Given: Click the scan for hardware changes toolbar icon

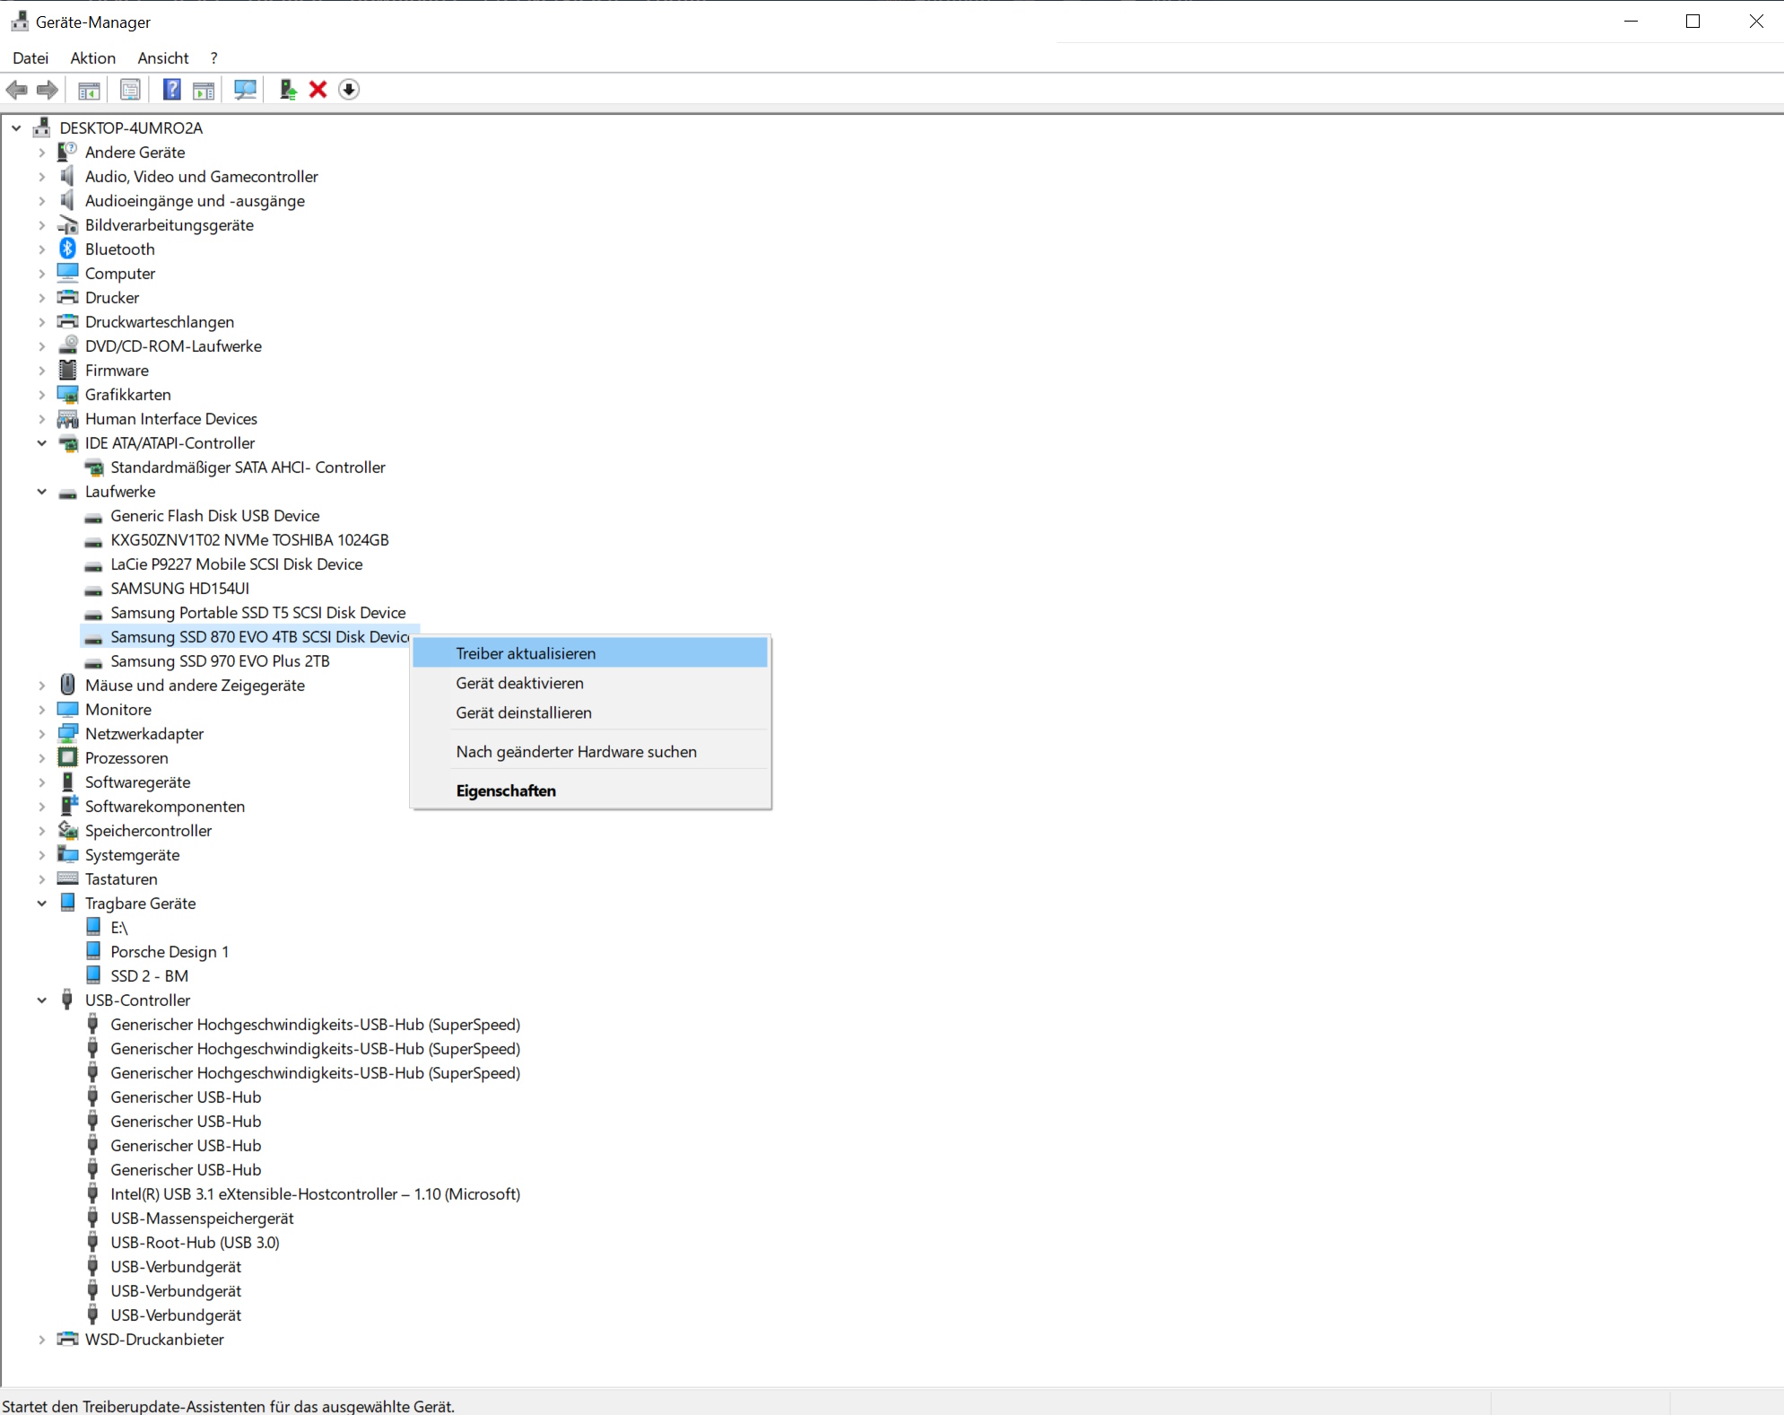Looking at the screenshot, I should coord(245,90).
